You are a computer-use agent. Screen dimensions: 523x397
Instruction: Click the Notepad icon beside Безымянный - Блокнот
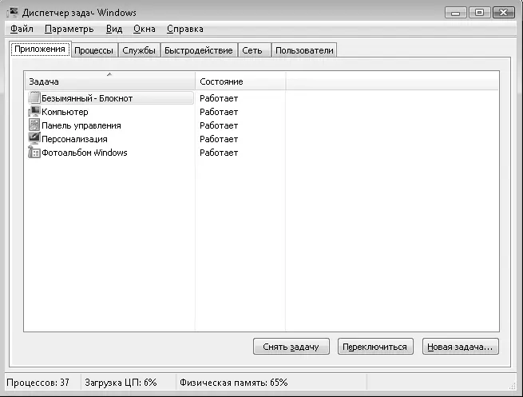(34, 97)
